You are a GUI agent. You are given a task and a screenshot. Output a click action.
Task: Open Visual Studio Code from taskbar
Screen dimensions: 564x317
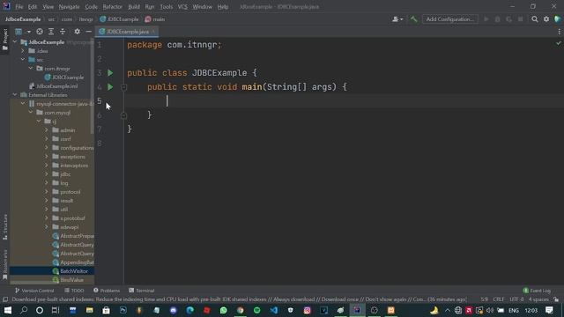[274, 310]
